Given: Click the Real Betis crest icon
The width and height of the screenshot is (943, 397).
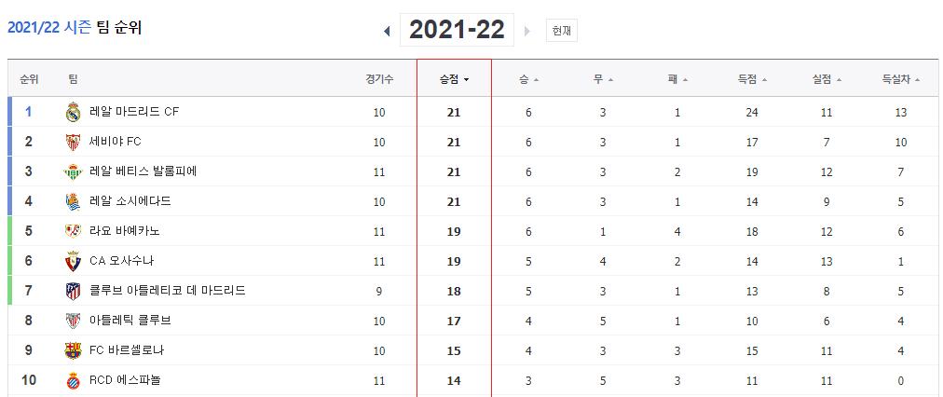Looking at the screenshot, I should pos(73,172).
